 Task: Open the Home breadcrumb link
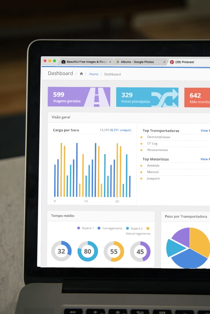tap(94, 74)
